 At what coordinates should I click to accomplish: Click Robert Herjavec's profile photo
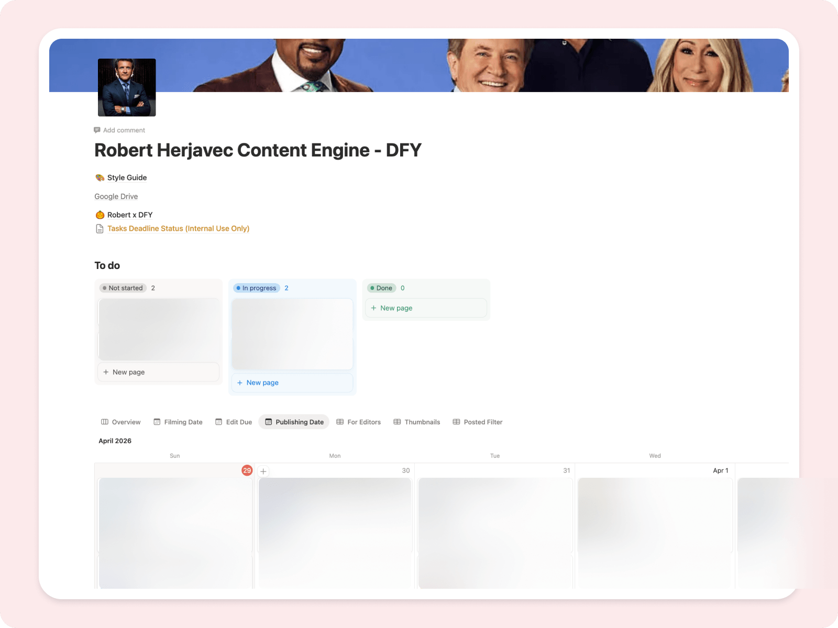[126, 87]
